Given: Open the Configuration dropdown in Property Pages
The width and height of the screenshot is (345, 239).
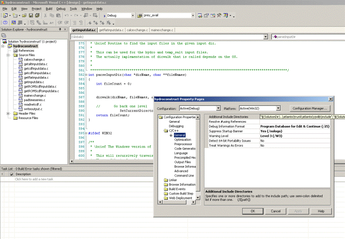Looking at the screenshot, I should (218, 108).
